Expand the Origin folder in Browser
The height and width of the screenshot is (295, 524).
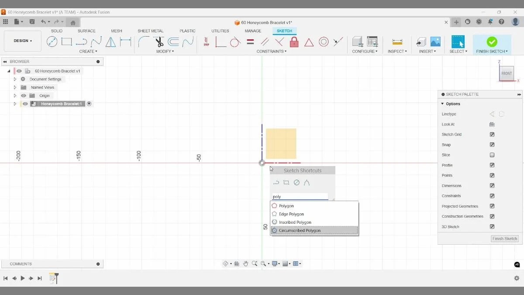(15, 95)
